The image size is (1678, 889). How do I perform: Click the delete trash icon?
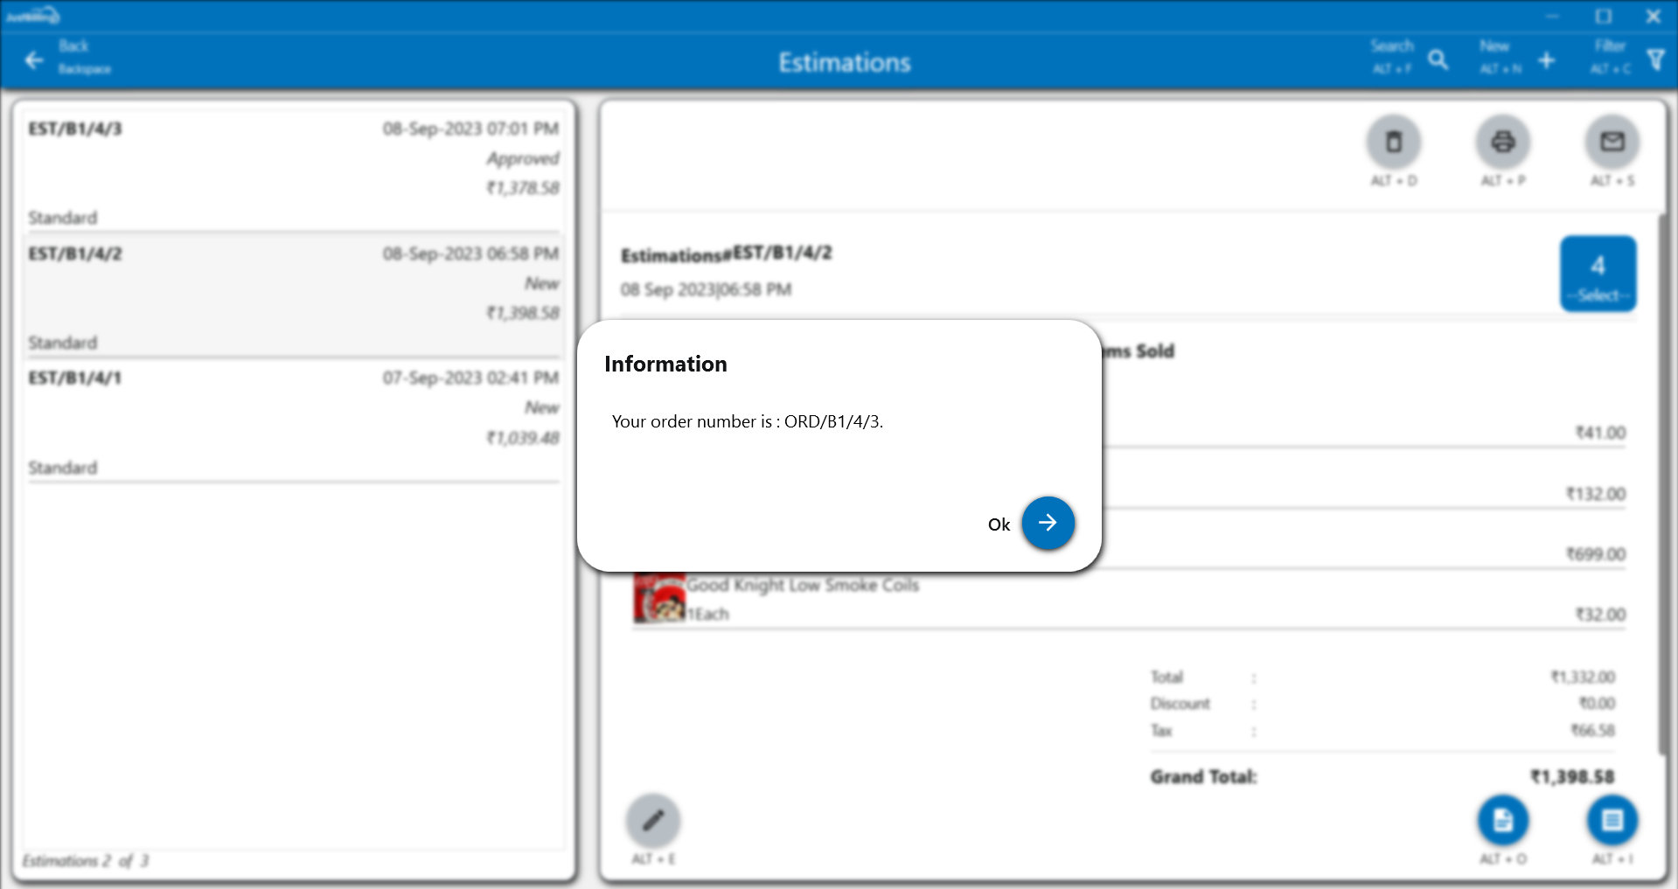click(1393, 142)
